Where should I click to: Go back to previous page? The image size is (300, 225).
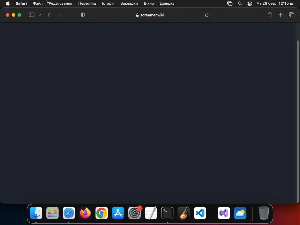[x=49, y=15]
